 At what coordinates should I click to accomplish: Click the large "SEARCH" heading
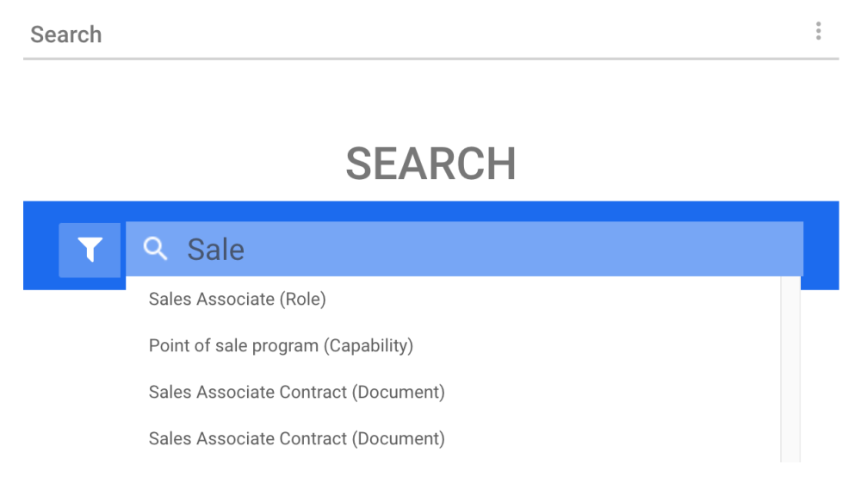click(430, 164)
